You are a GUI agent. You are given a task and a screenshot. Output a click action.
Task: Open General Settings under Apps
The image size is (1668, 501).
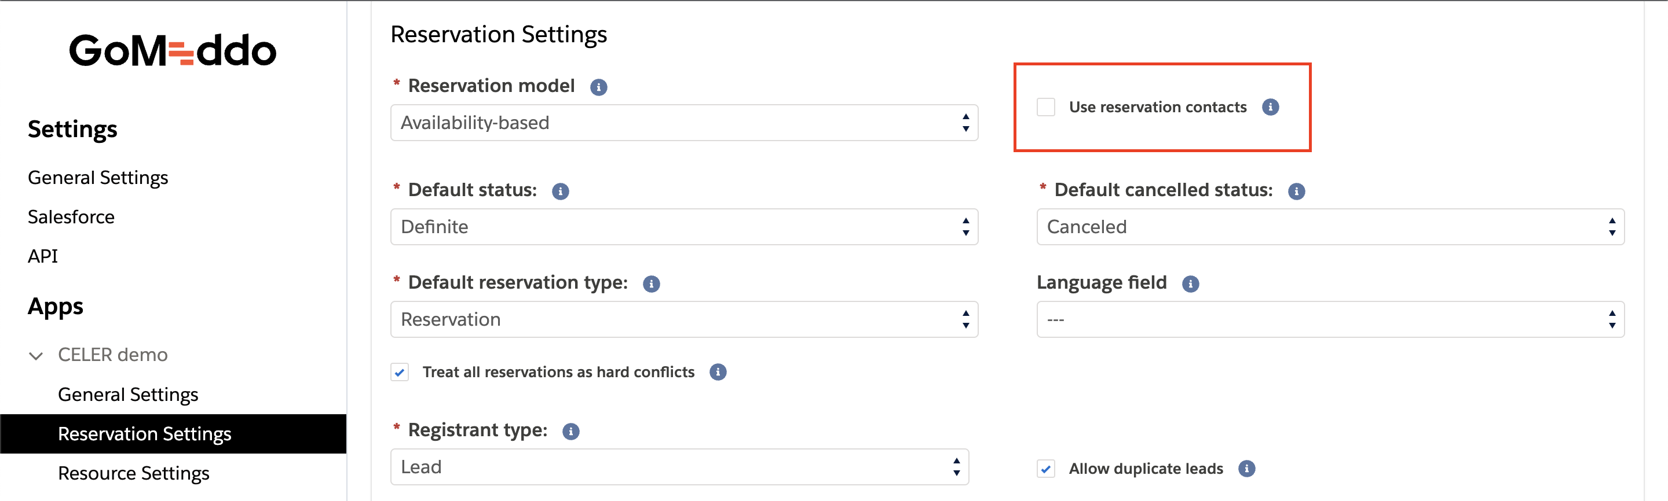point(127,394)
